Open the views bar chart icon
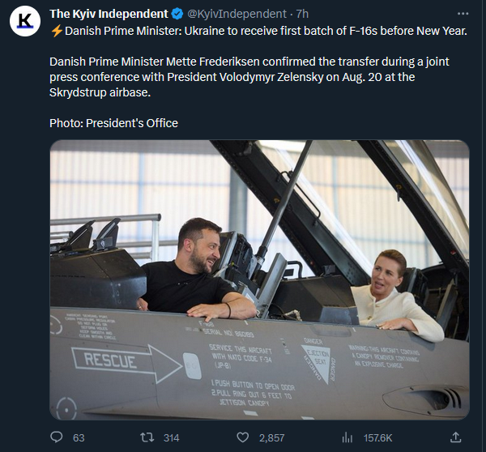 (347, 437)
